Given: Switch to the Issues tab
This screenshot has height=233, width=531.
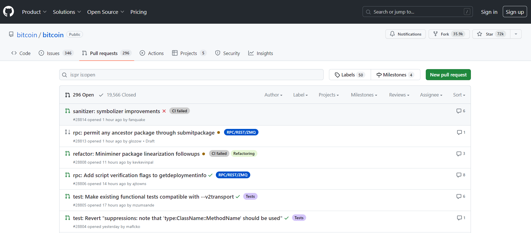Looking at the screenshot, I should [x=56, y=53].
